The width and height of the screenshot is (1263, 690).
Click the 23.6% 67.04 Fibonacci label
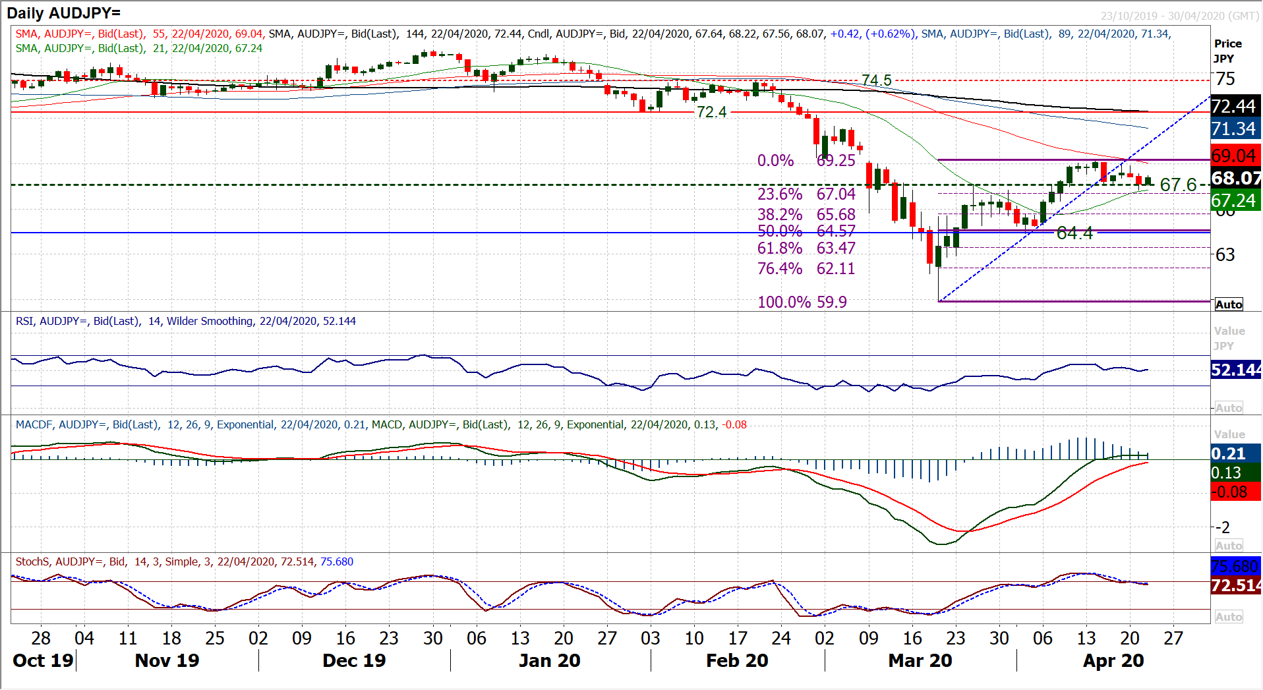point(806,194)
